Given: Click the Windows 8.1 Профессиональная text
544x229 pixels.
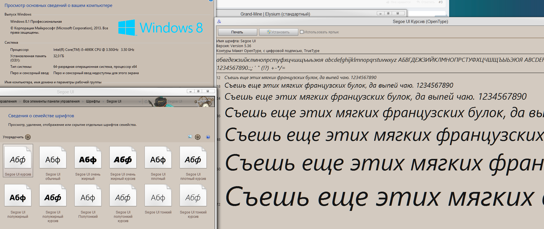Looking at the screenshot, I should tap(36, 22).
